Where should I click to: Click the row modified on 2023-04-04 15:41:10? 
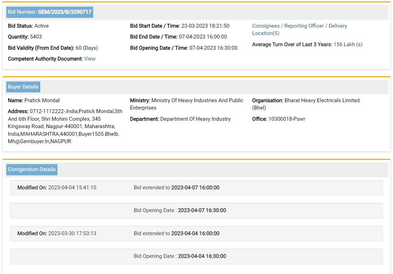click(x=196, y=188)
